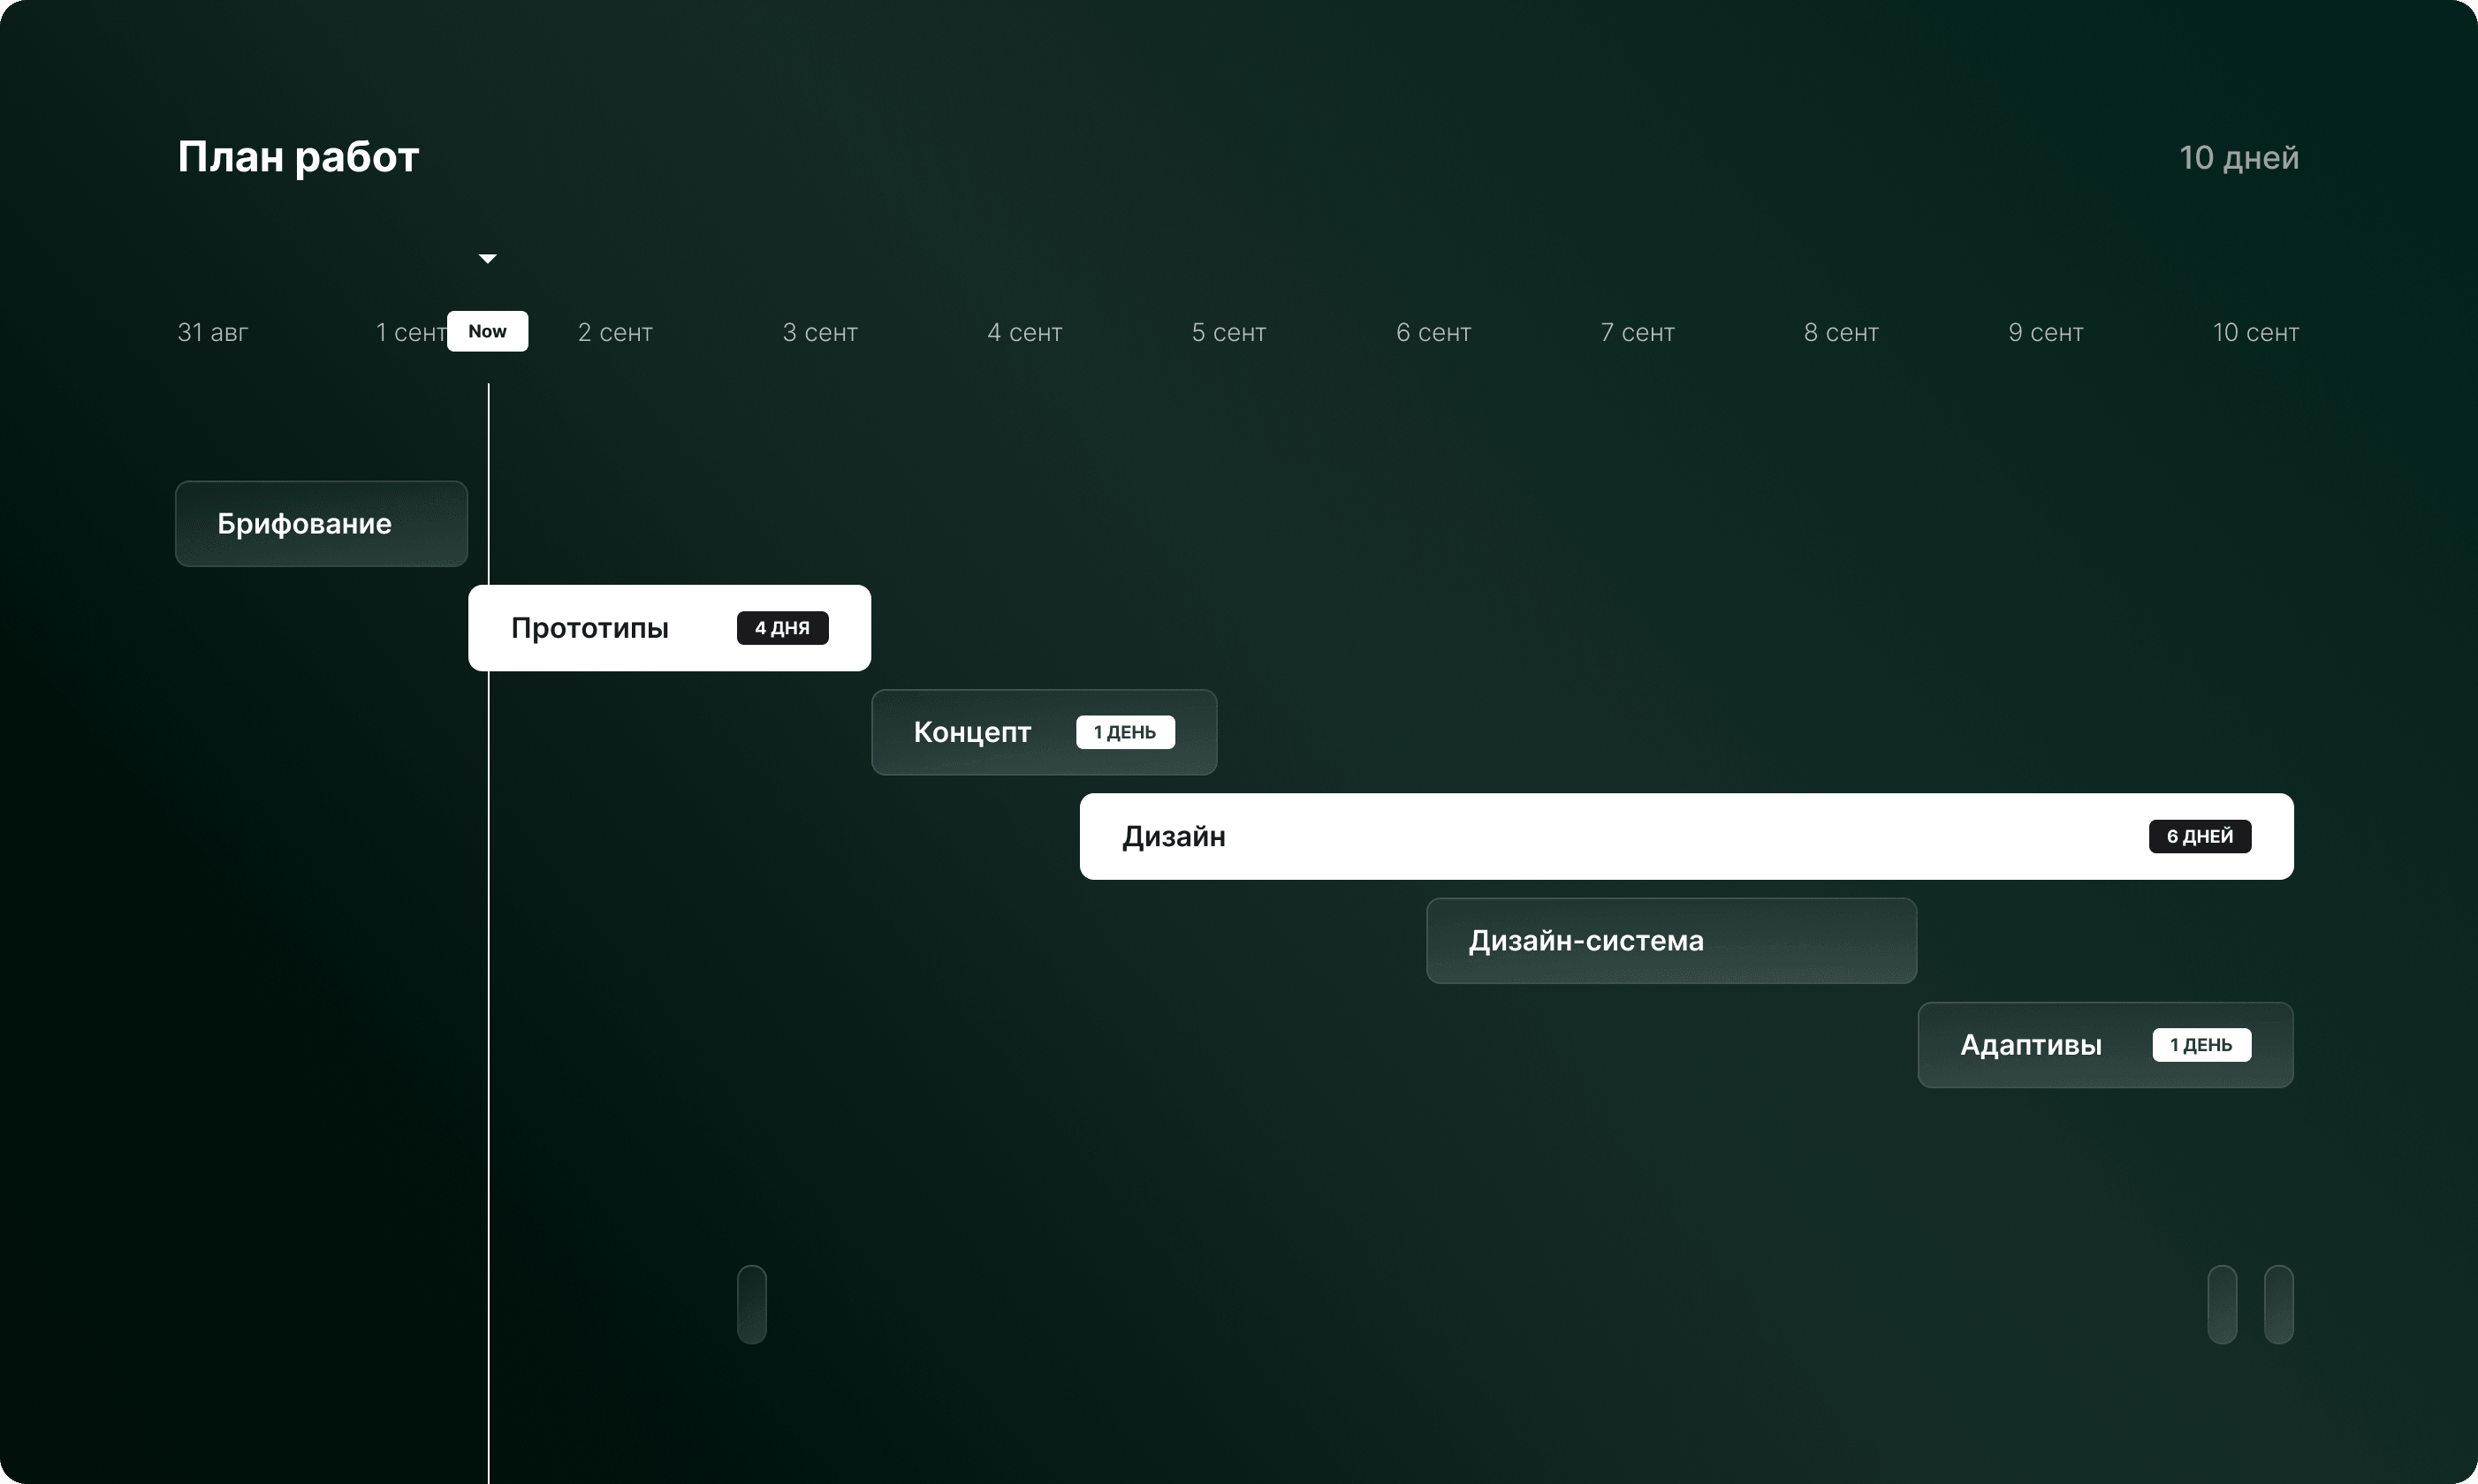This screenshot has height=1484, width=2478.
Task: Click the 6 дней badge on Дизайн
Action: point(2200,836)
